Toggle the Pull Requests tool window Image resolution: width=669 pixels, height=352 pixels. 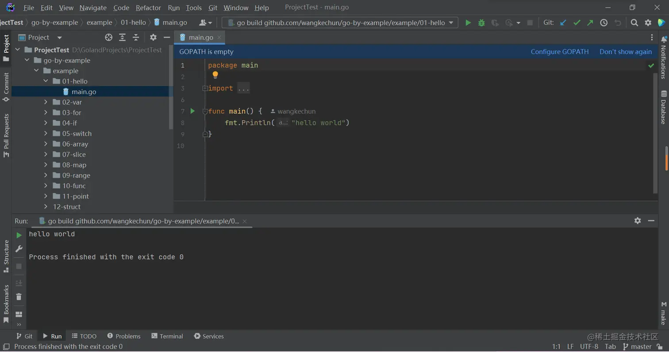[x=6, y=135]
